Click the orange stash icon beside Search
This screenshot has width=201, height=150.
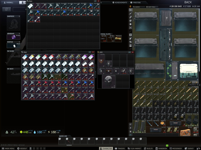(130, 7)
